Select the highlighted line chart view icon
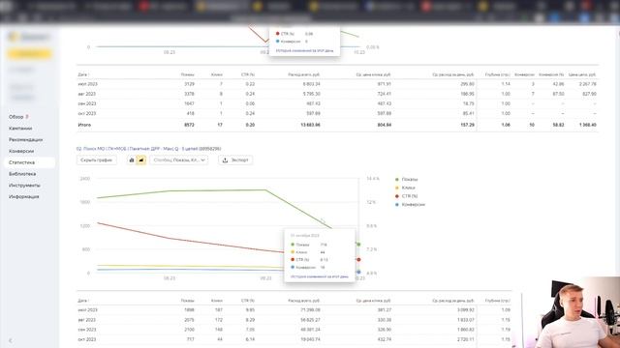 tap(141, 160)
